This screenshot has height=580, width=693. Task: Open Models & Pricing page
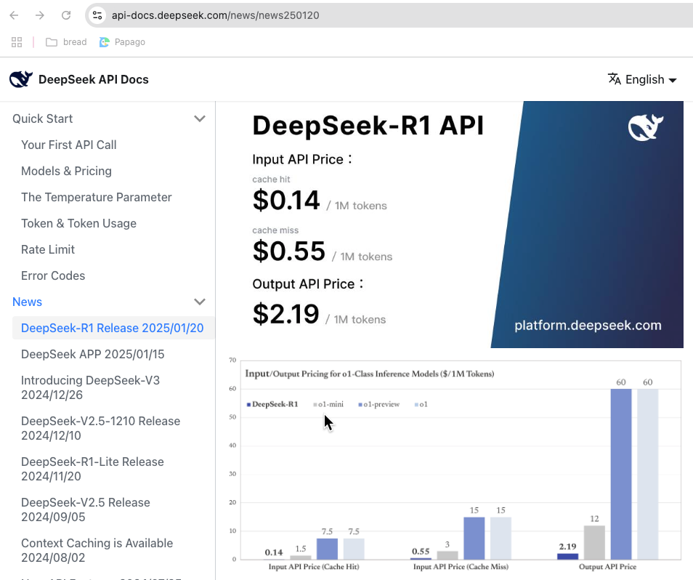point(66,171)
